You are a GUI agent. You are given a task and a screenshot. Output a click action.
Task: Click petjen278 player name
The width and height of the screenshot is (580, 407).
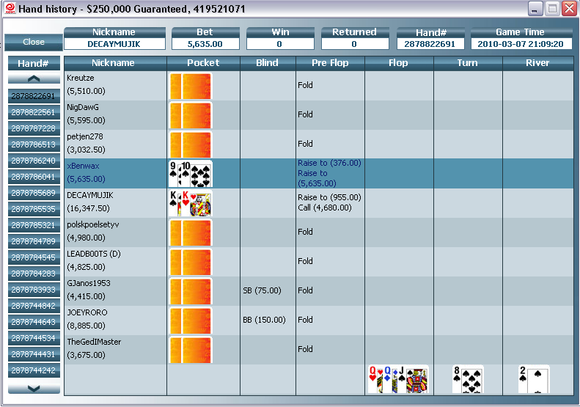pos(85,136)
